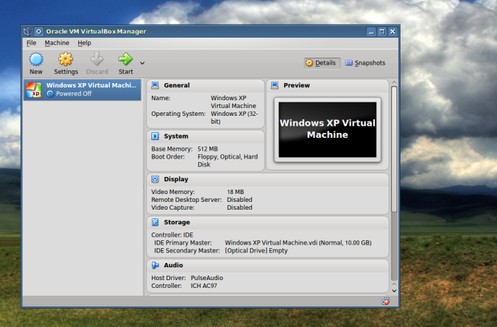Click the VirtualBox cube title bar icon
The width and height of the screenshot is (497, 327).
coord(28,31)
